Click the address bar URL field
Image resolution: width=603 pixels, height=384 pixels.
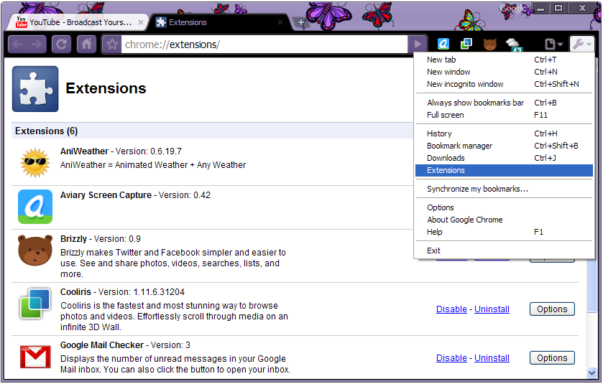(x=264, y=45)
